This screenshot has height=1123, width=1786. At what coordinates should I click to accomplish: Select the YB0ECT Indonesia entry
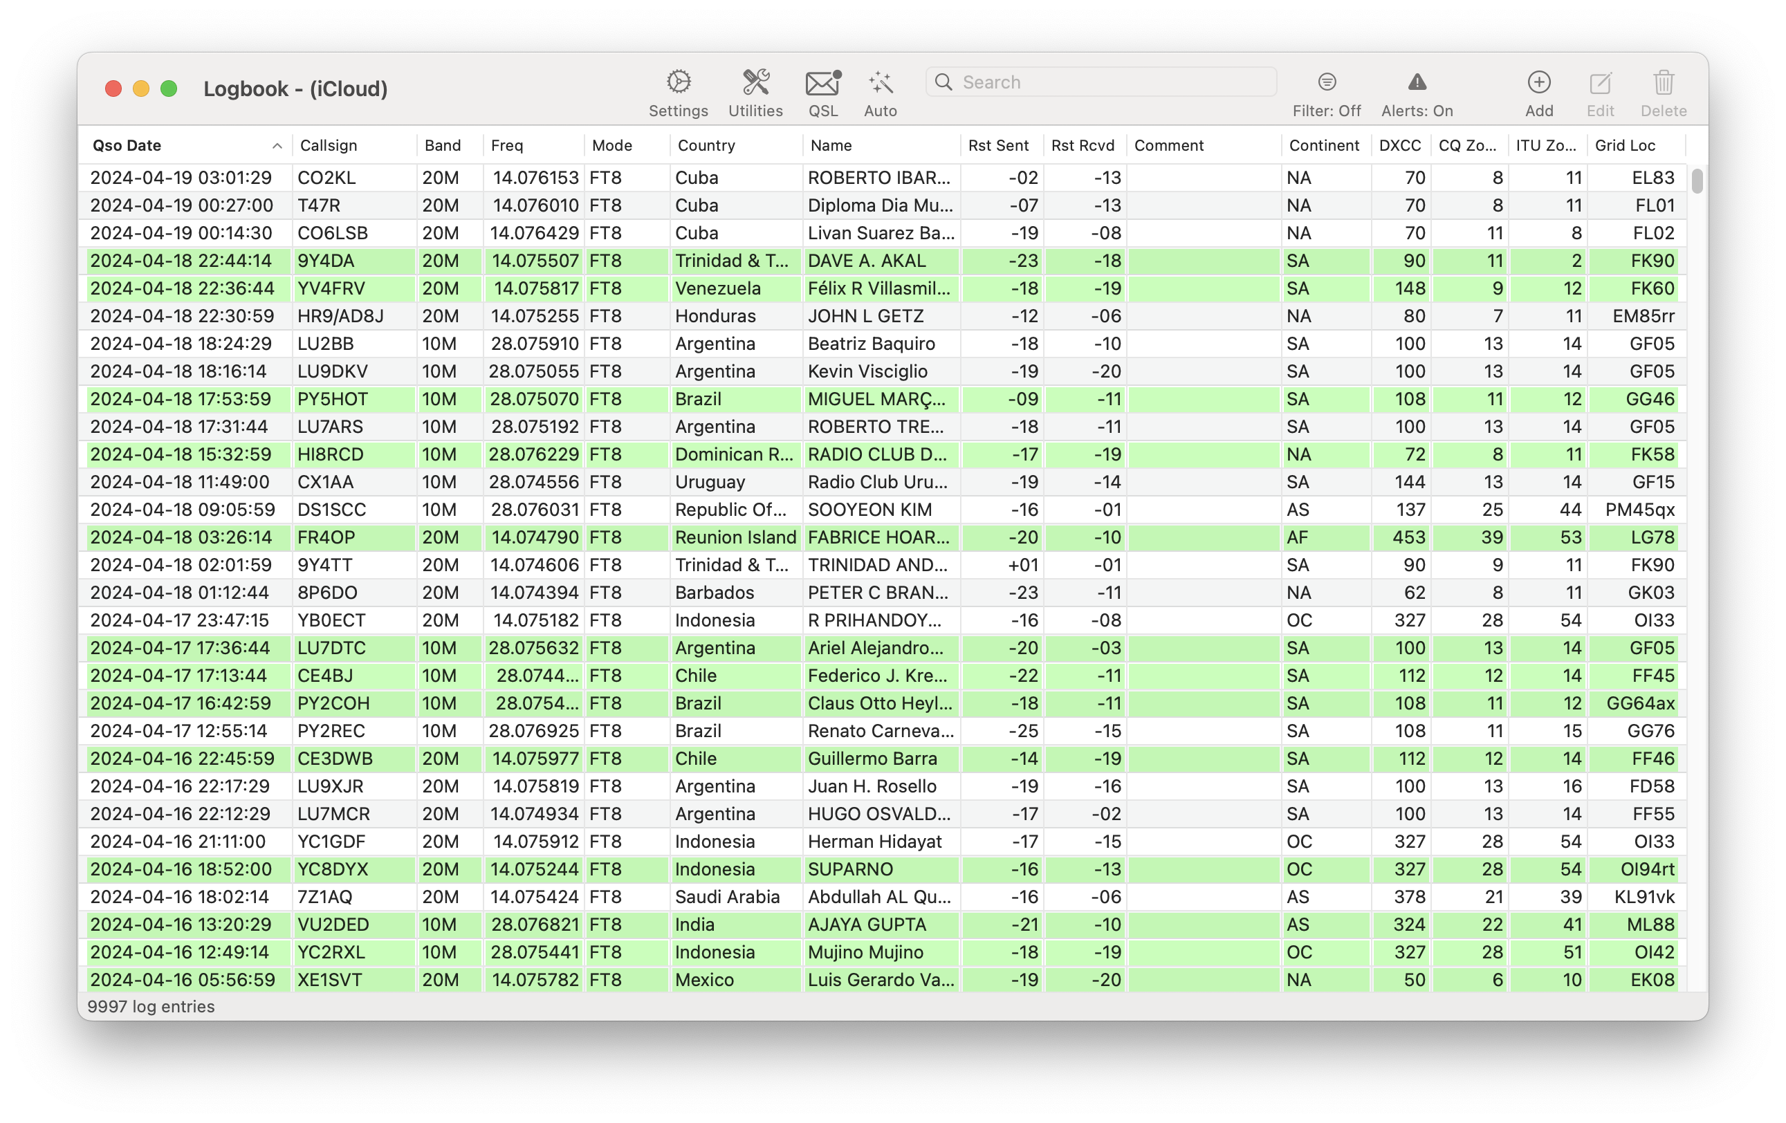[x=882, y=620]
